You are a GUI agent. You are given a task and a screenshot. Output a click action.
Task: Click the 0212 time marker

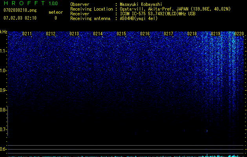[51, 34]
